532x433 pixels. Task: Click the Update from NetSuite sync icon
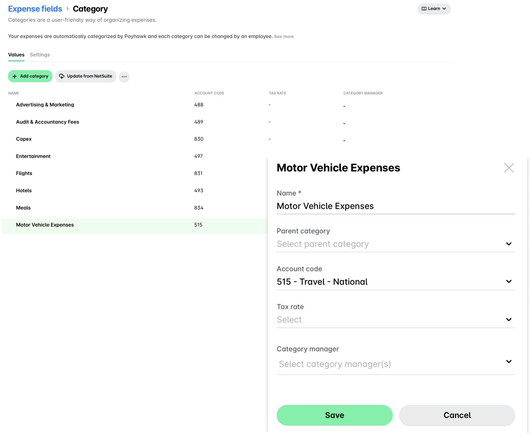tap(62, 76)
